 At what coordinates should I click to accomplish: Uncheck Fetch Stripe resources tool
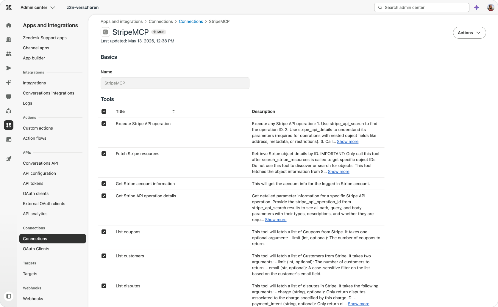[x=104, y=154]
